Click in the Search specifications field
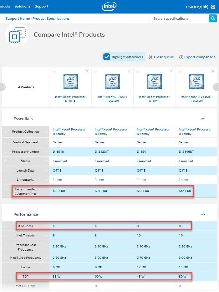 click(179, 19)
